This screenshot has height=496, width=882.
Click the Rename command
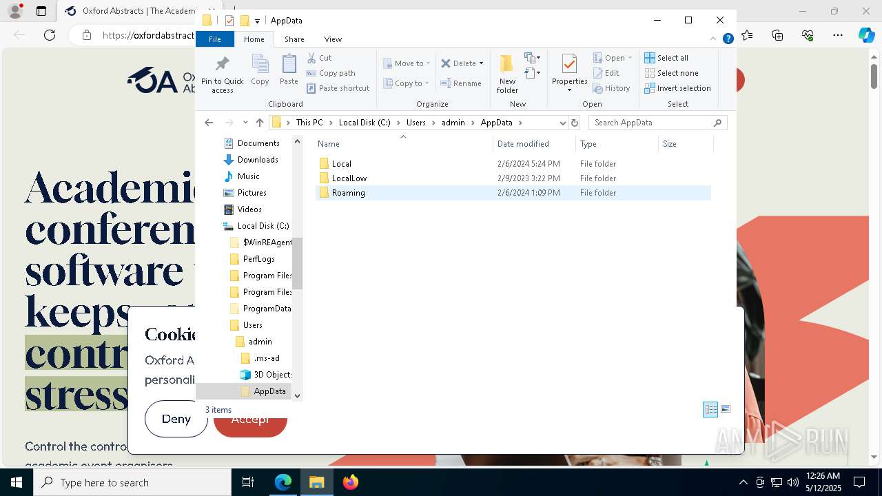click(461, 83)
